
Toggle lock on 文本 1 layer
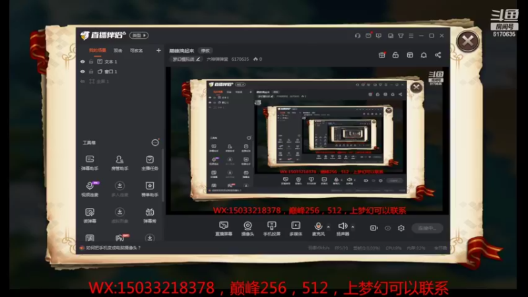tap(91, 61)
